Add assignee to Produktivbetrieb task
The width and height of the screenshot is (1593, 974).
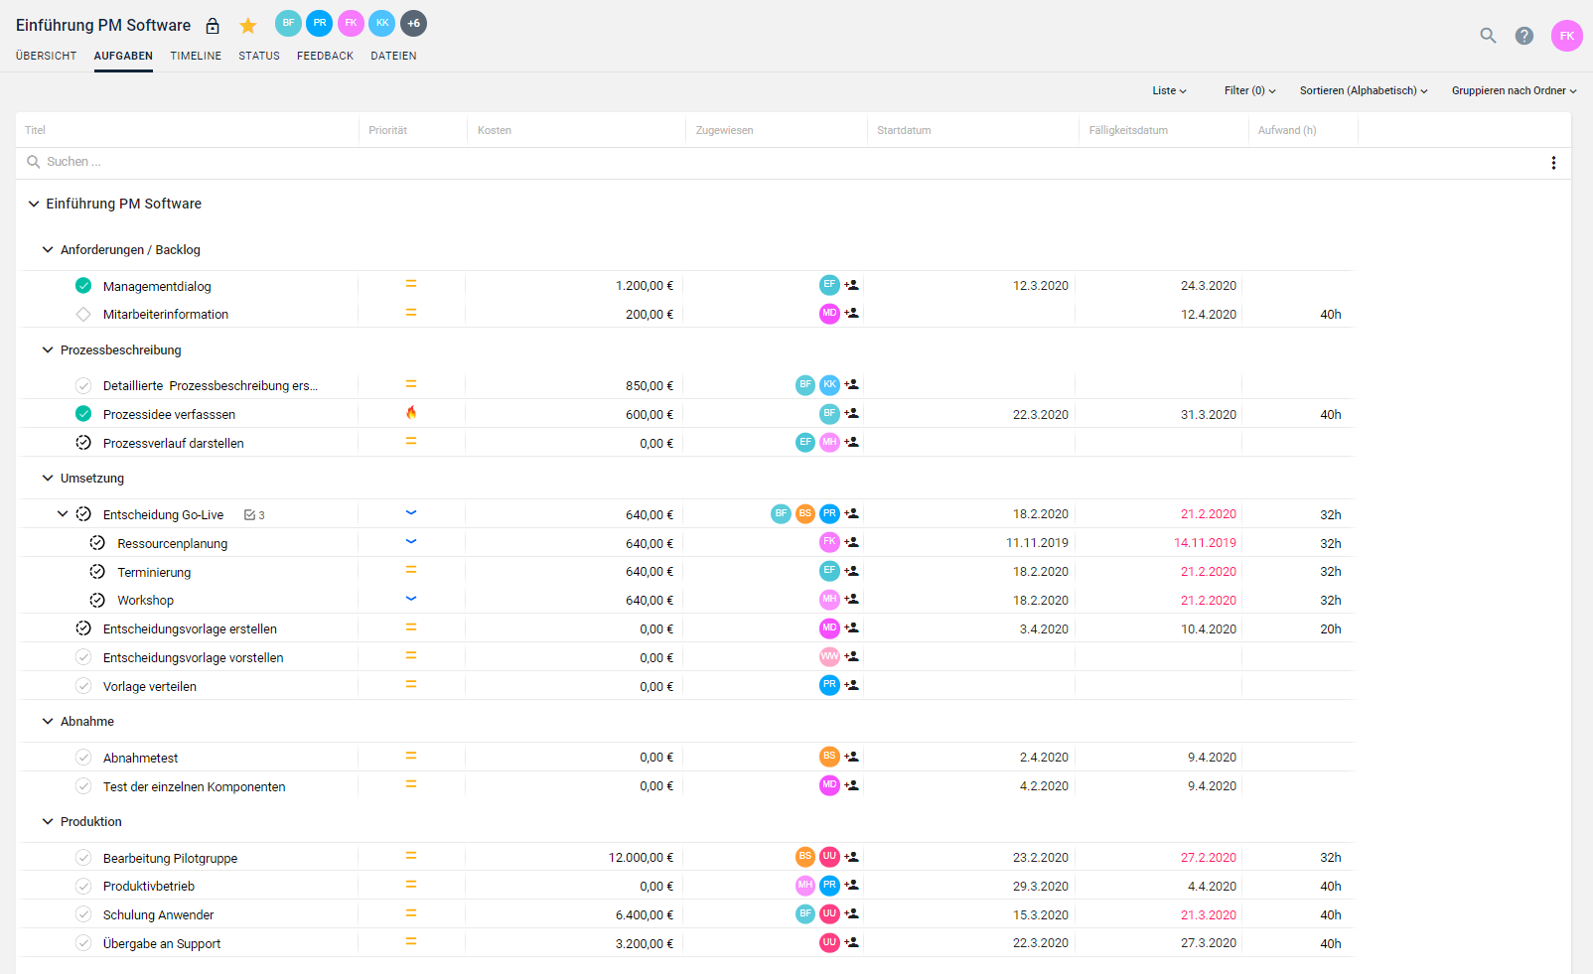click(x=852, y=885)
